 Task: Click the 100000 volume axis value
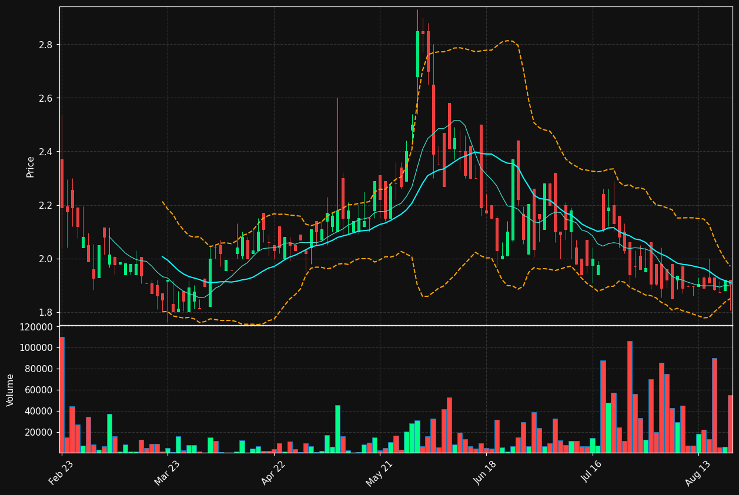pos(36,348)
